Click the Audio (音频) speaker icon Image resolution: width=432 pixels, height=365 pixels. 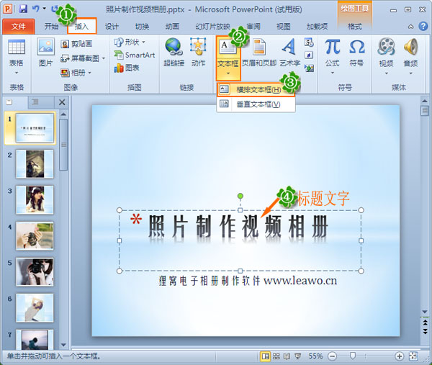[411, 47]
